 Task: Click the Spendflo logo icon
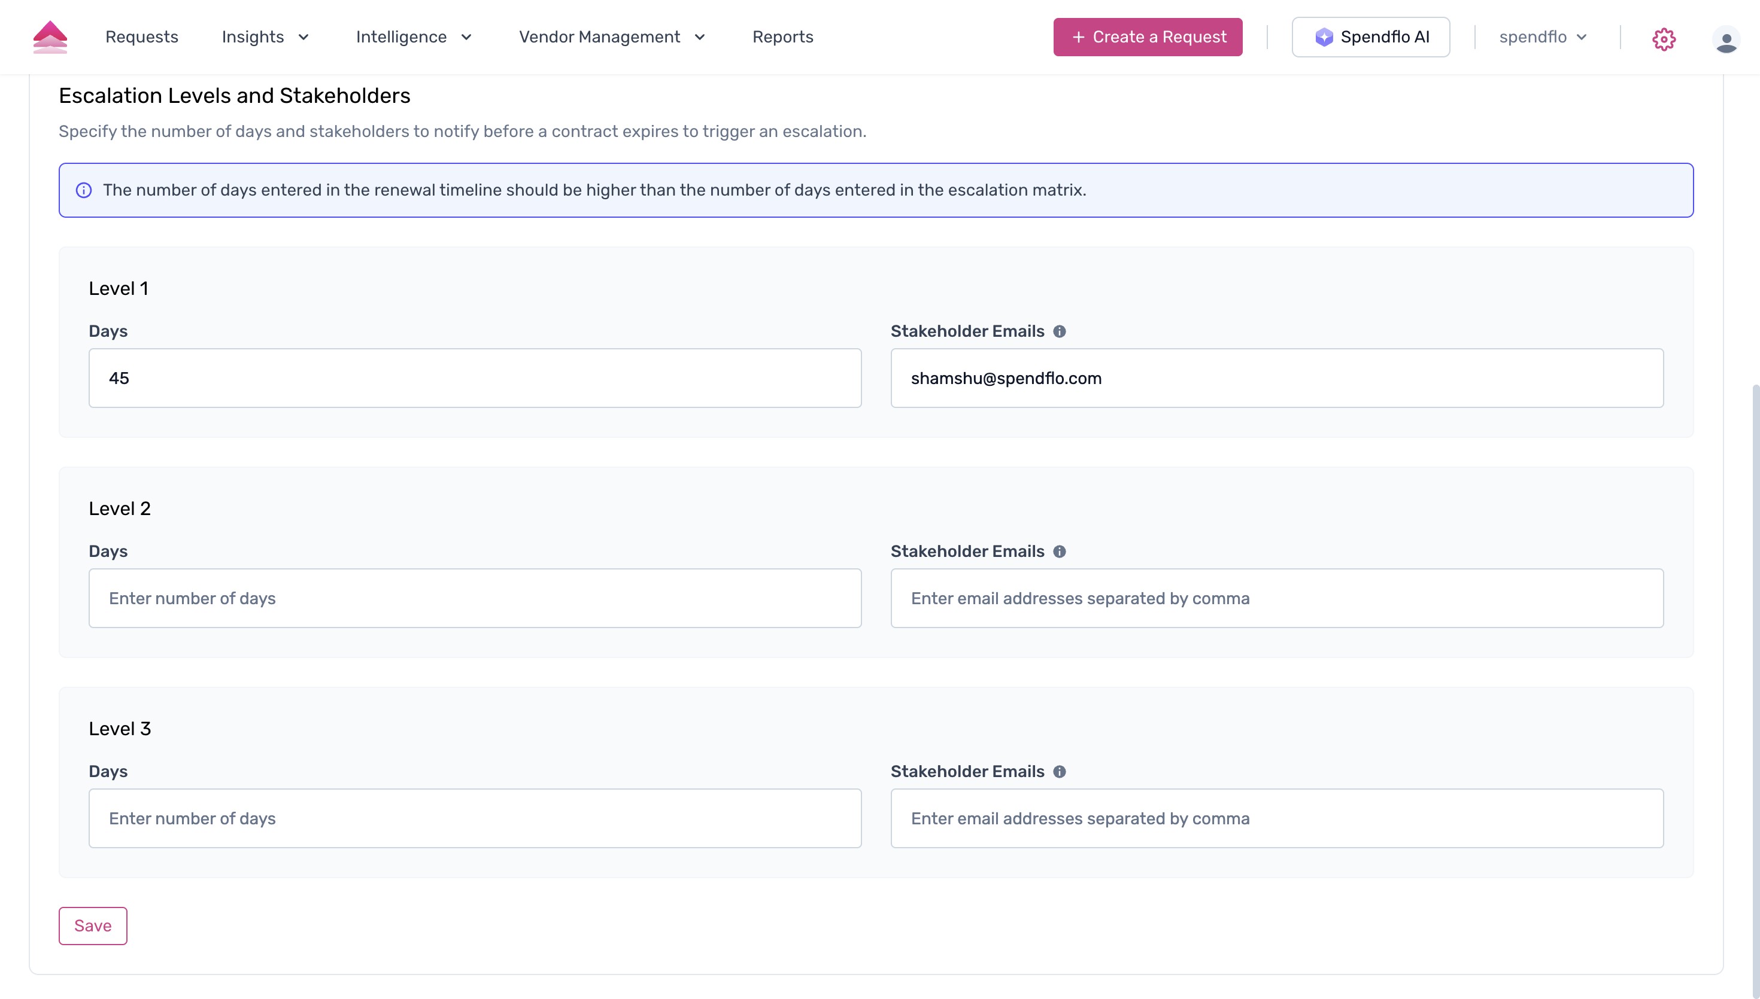point(50,37)
